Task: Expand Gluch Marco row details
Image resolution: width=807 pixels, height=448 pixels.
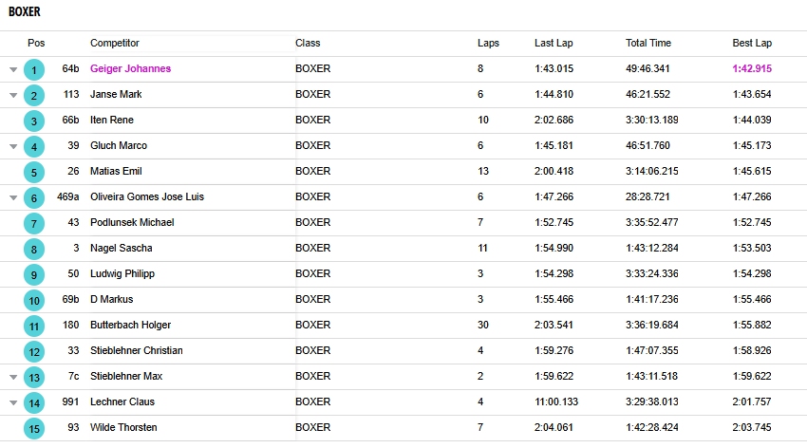Action: tap(13, 146)
